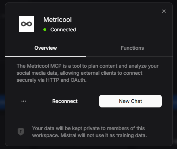This screenshot has height=149, width=177.
Task: Click the green connected status dot
Action: [45, 30]
